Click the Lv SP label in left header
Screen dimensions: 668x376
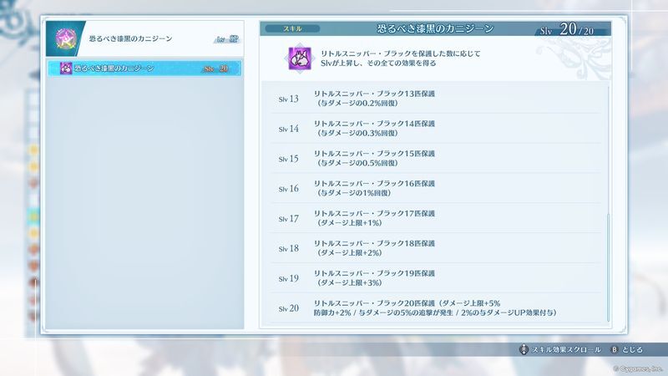226,39
